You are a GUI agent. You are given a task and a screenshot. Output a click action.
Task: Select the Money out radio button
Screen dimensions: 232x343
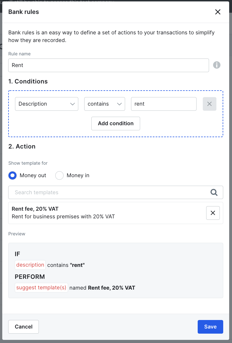pyautogui.click(x=12, y=175)
